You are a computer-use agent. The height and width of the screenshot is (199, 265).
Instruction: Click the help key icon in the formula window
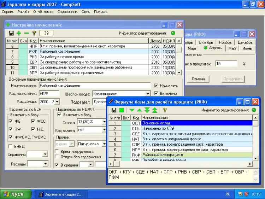coord(165,110)
